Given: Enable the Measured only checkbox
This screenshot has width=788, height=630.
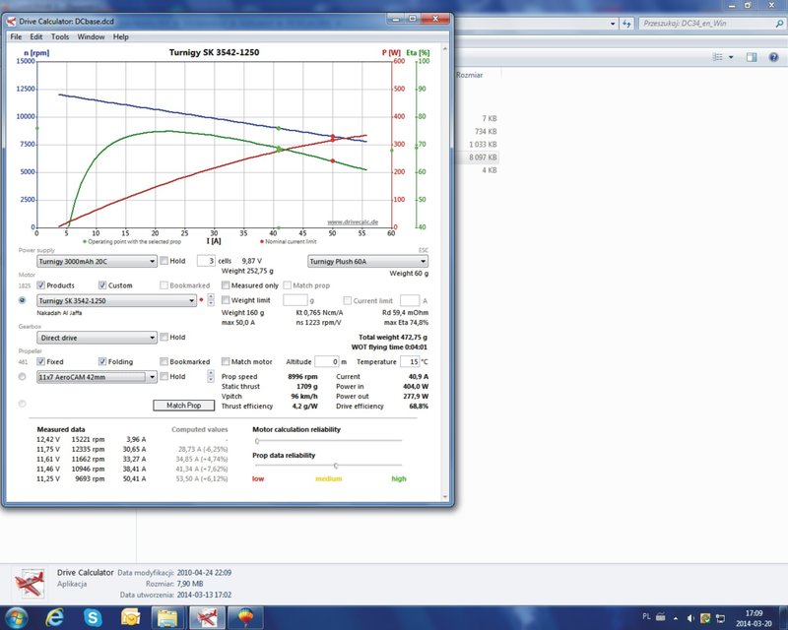Looking at the screenshot, I should pos(226,285).
